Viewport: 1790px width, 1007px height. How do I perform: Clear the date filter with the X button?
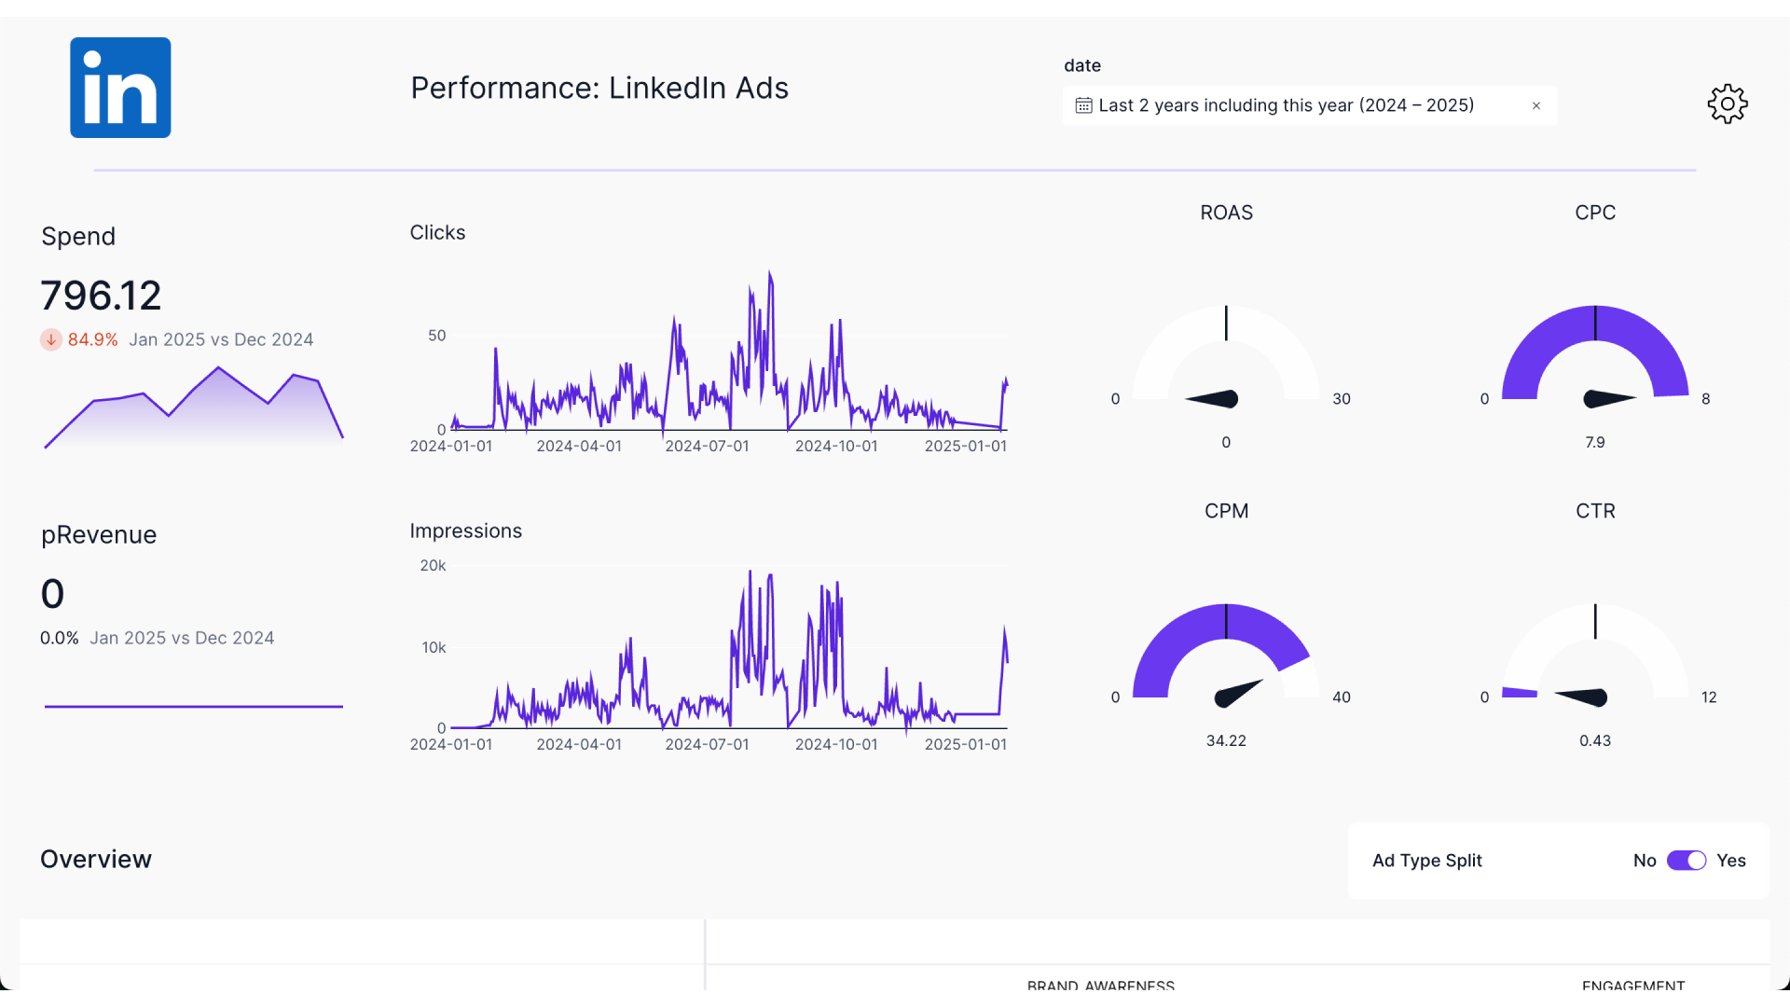pos(1536,105)
